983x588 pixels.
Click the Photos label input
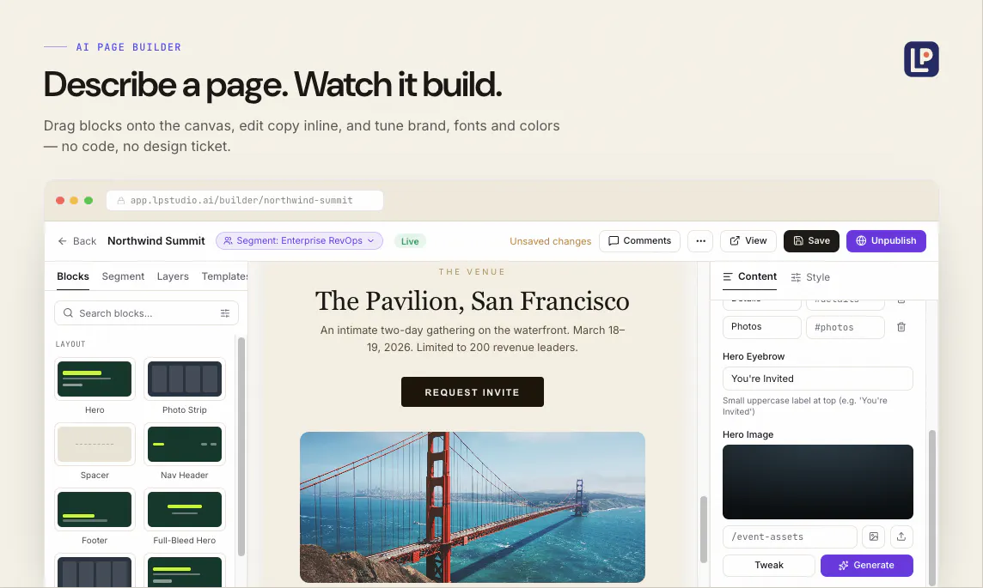[761, 327]
